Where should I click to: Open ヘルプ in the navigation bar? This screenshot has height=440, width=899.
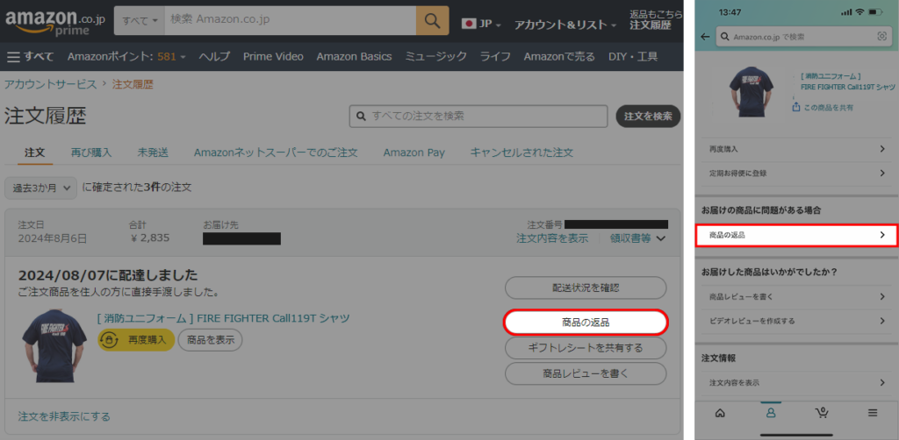pos(214,56)
